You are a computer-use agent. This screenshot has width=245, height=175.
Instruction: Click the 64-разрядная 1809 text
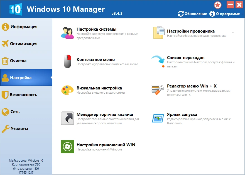coord(26,169)
